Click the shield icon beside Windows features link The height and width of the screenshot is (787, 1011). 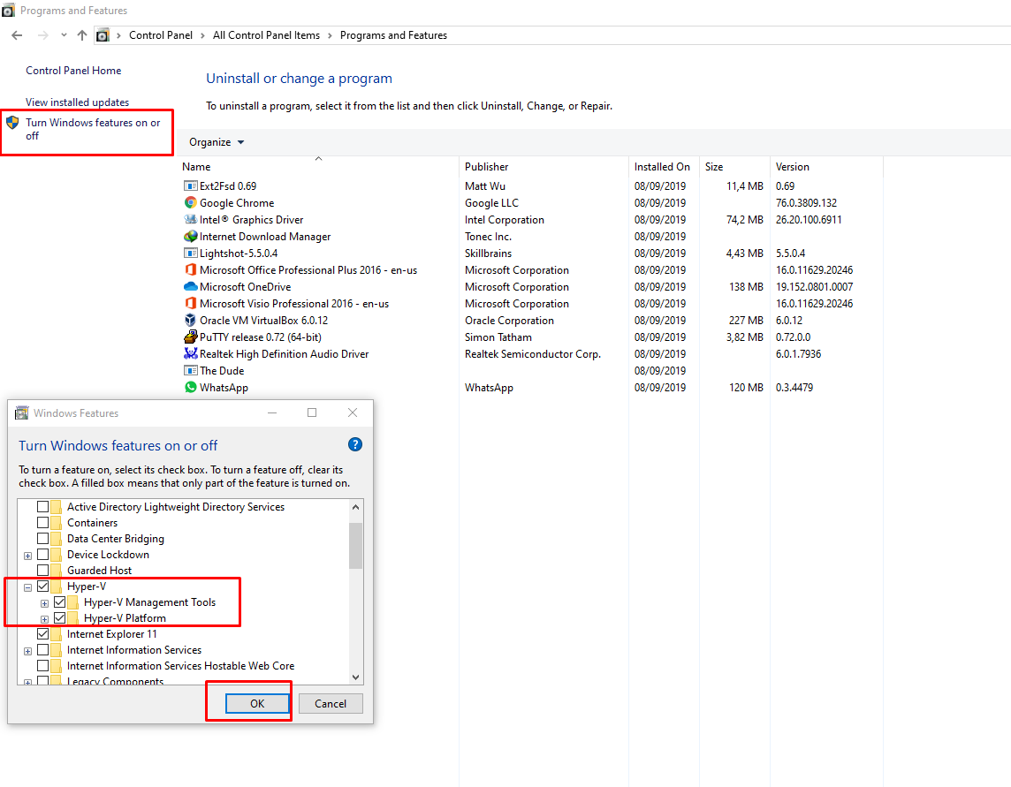(x=12, y=123)
